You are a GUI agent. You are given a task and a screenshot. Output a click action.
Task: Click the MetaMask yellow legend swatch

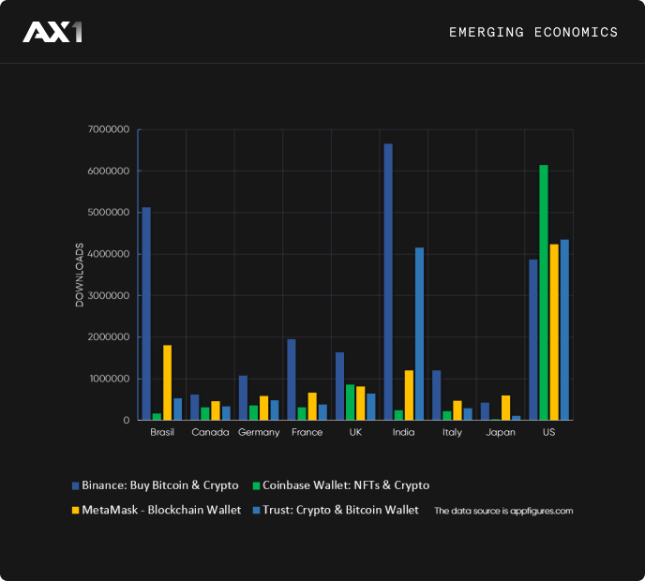pos(76,511)
